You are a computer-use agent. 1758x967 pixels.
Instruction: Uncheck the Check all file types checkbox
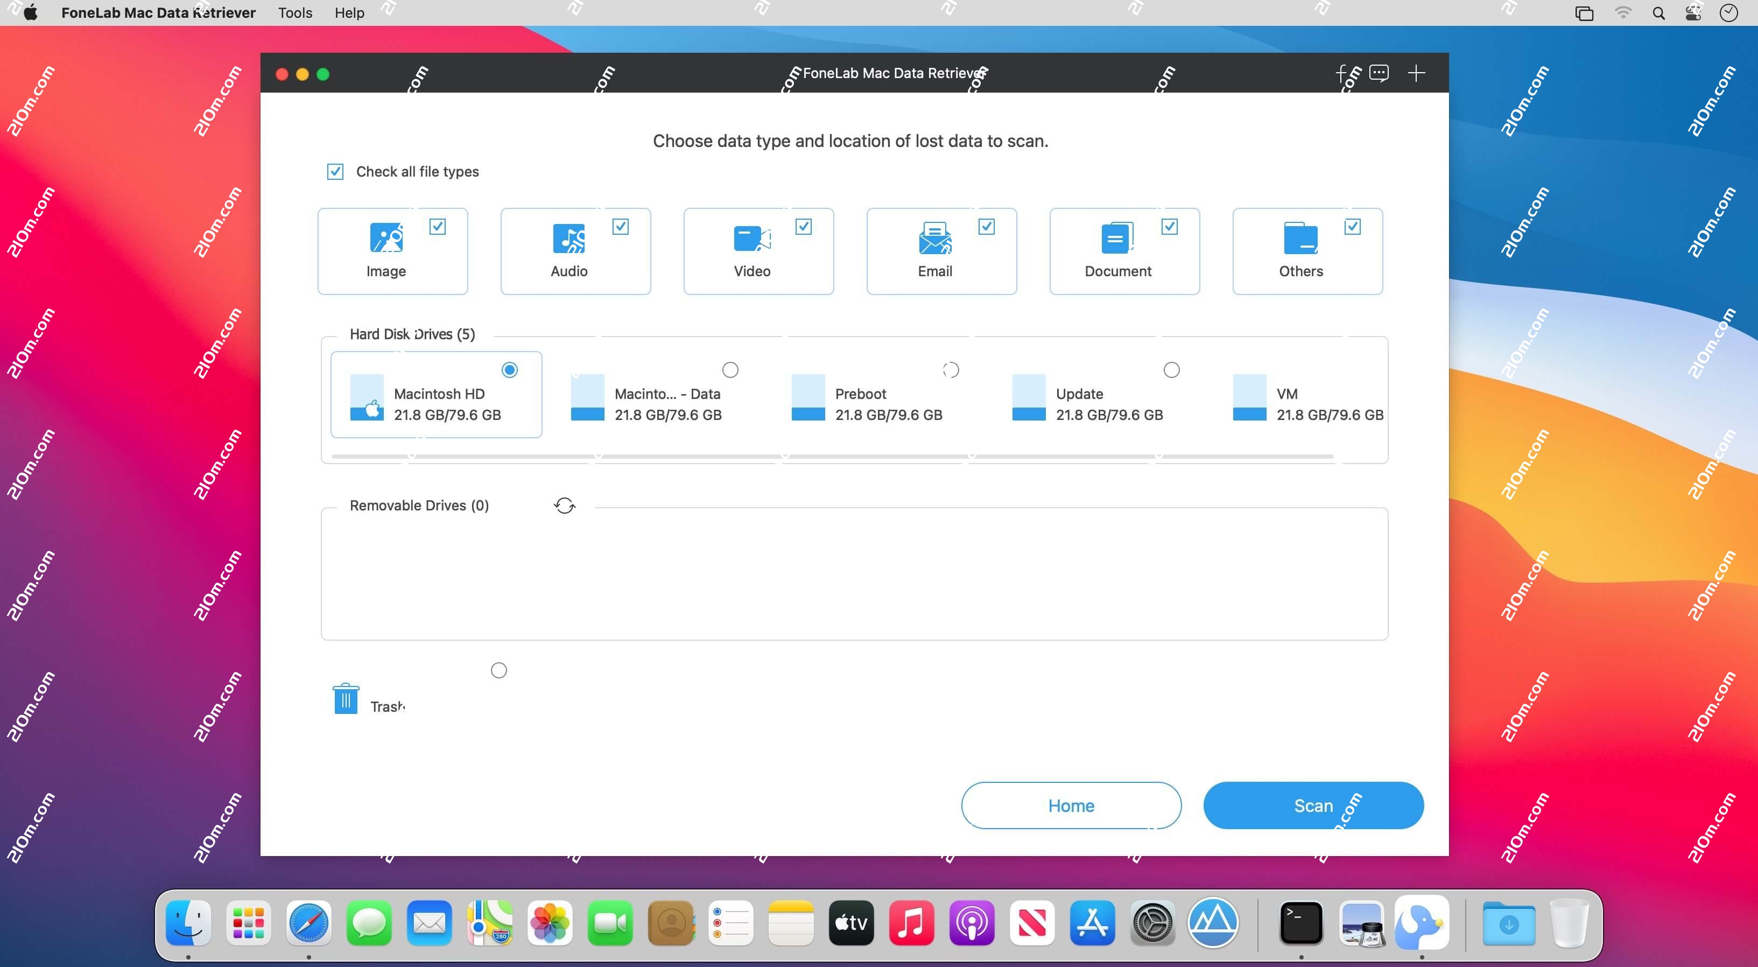pos(335,171)
